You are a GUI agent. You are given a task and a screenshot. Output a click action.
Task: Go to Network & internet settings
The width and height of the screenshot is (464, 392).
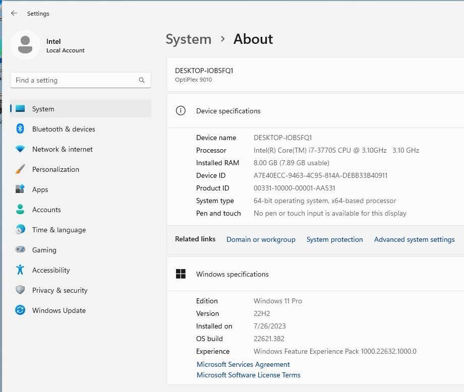(x=81, y=149)
